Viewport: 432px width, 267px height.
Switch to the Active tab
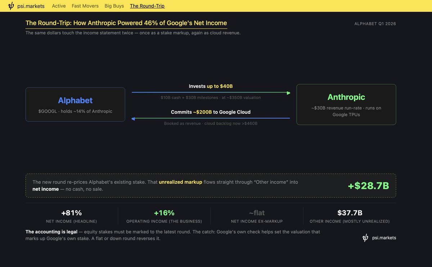59,6
